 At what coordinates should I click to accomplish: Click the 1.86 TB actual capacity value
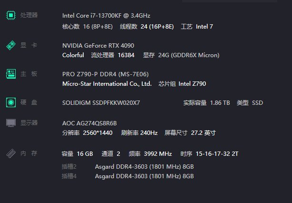point(220,103)
